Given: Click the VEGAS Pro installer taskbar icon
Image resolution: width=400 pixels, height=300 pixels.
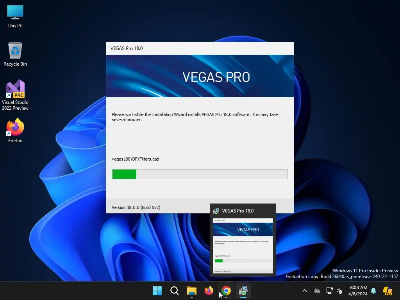Looking at the screenshot, I should 243,291.
